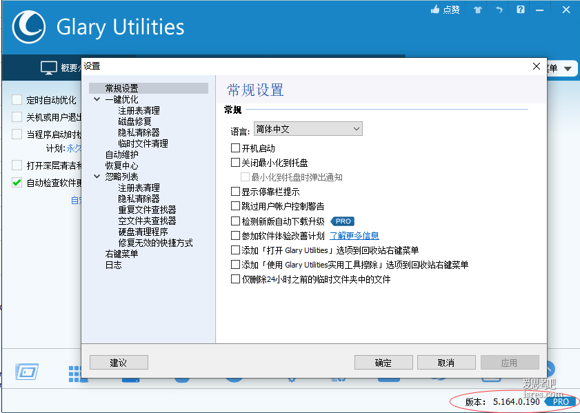Select 注册表清理 under 一键优化

click(x=139, y=110)
